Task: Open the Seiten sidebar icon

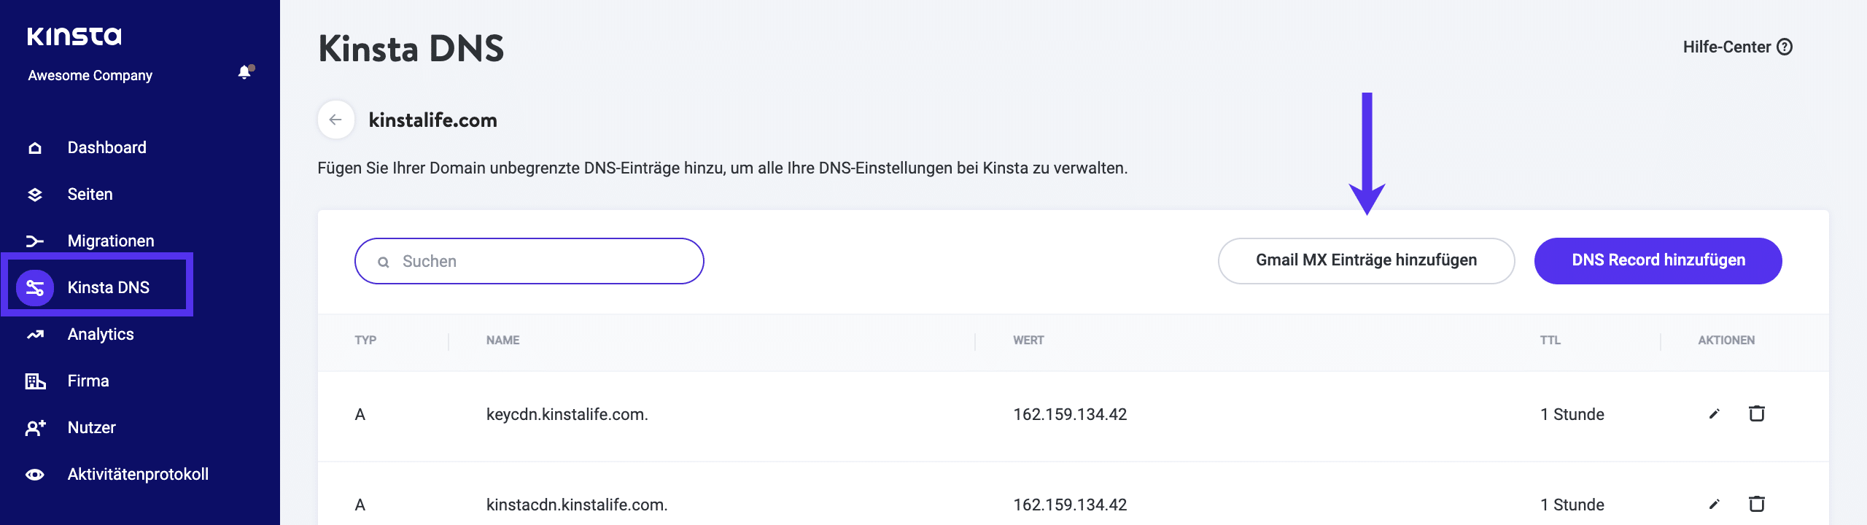Action: pos(35,193)
